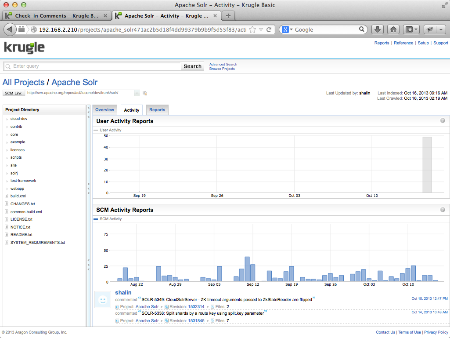Screen dimensions: 450x338
Task: Expand the core folder
Action: (7, 135)
